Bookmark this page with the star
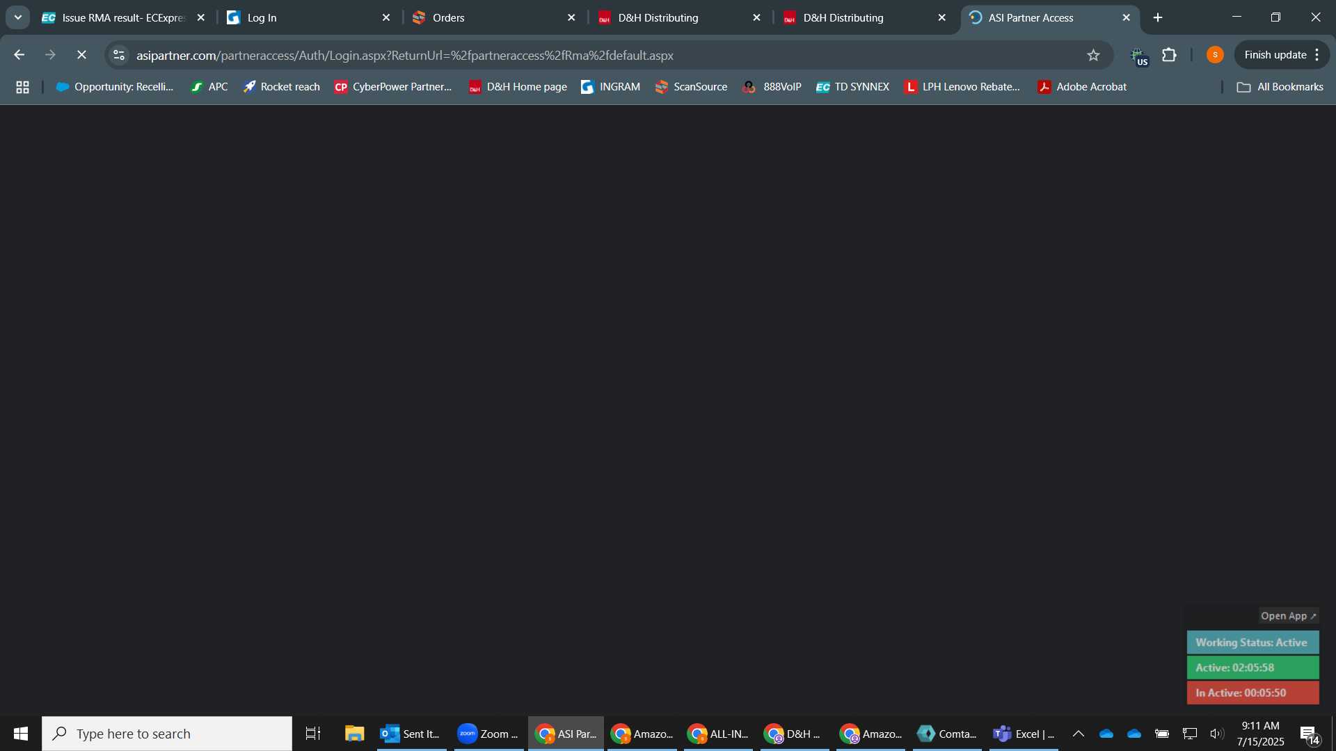 pyautogui.click(x=1093, y=55)
